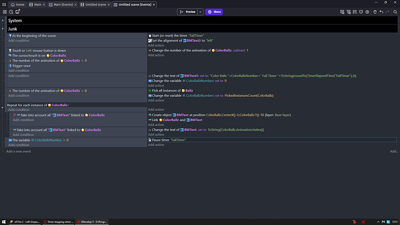Open search in events sheet

coord(395,12)
